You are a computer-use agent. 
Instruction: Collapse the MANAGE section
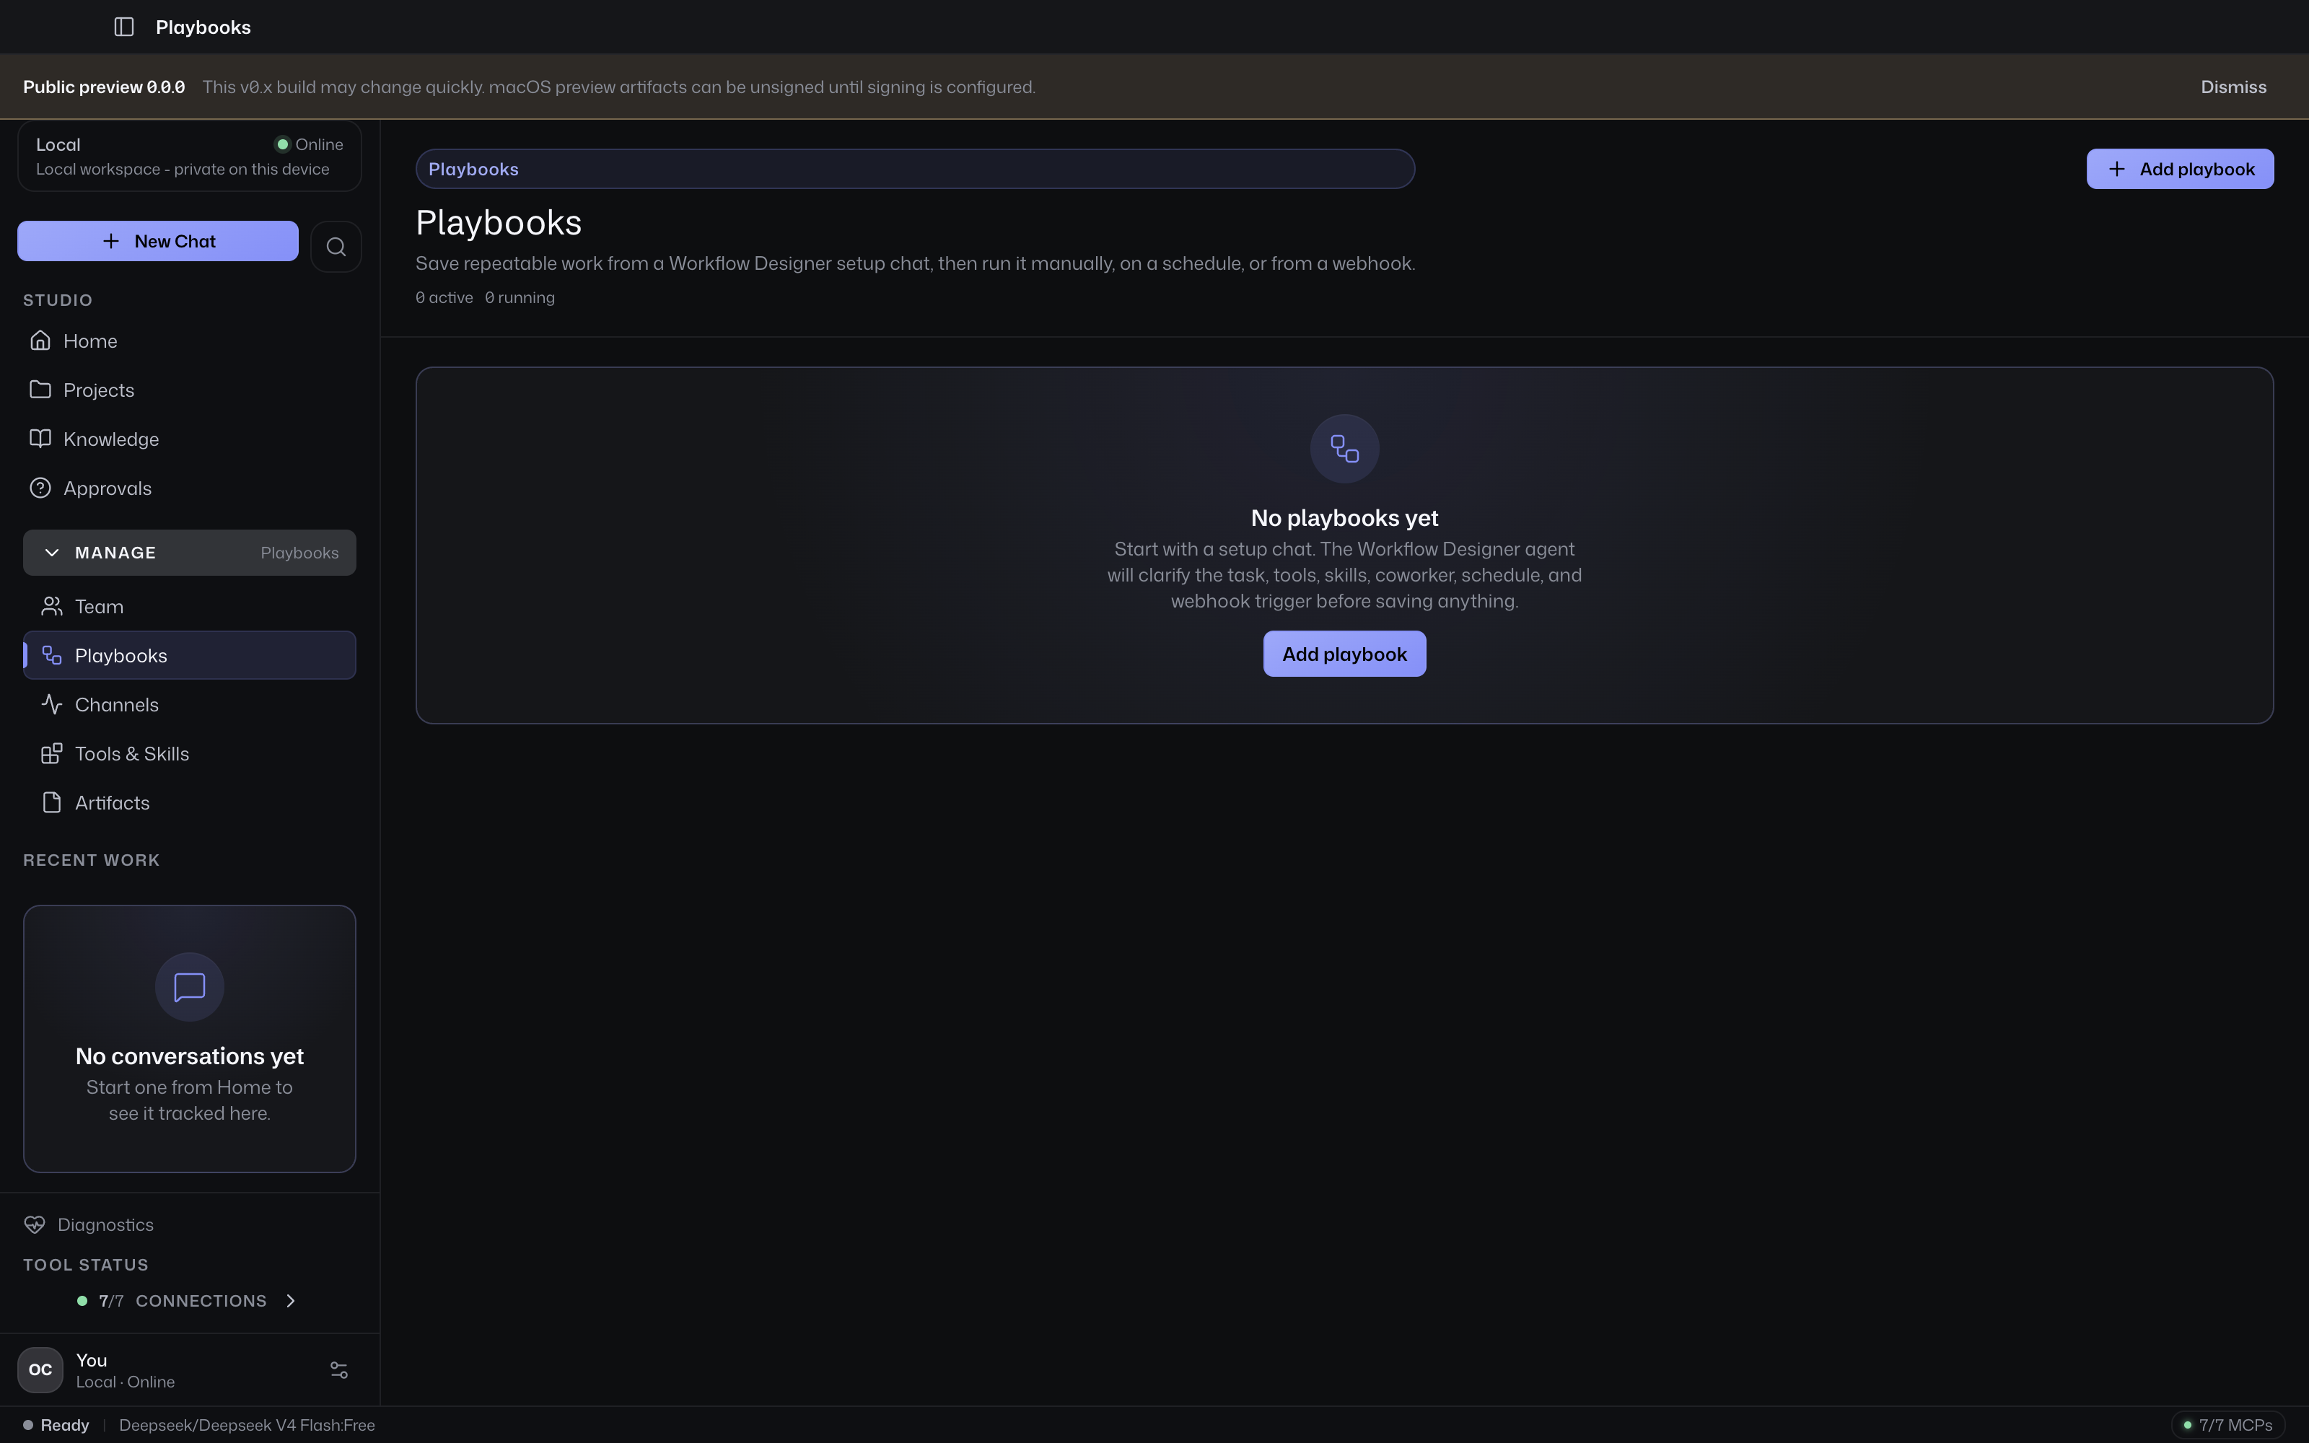pos(189,553)
